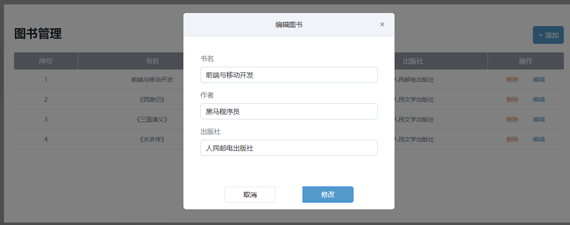The height and width of the screenshot is (225, 570).
Task: Edit the 《三国演义》 book
Action: 539,120
